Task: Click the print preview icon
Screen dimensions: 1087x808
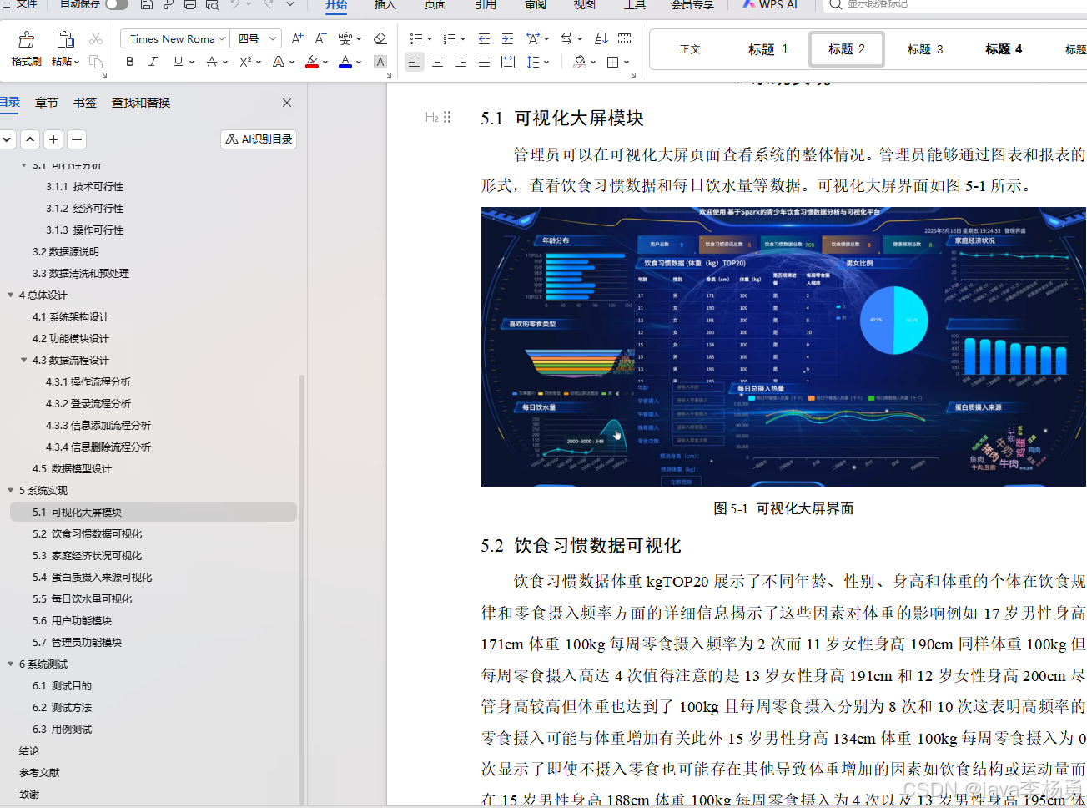Action: point(212,4)
